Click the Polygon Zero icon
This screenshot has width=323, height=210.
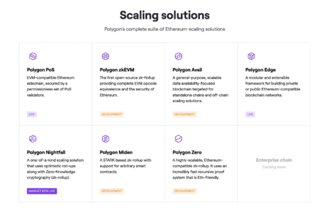click(x=179, y=139)
